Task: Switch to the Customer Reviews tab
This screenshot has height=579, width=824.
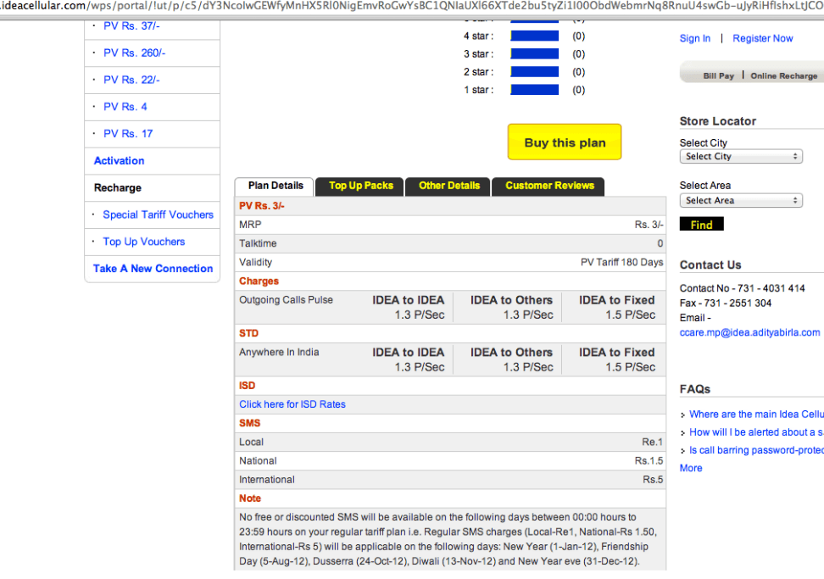Action: (x=549, y=186)
